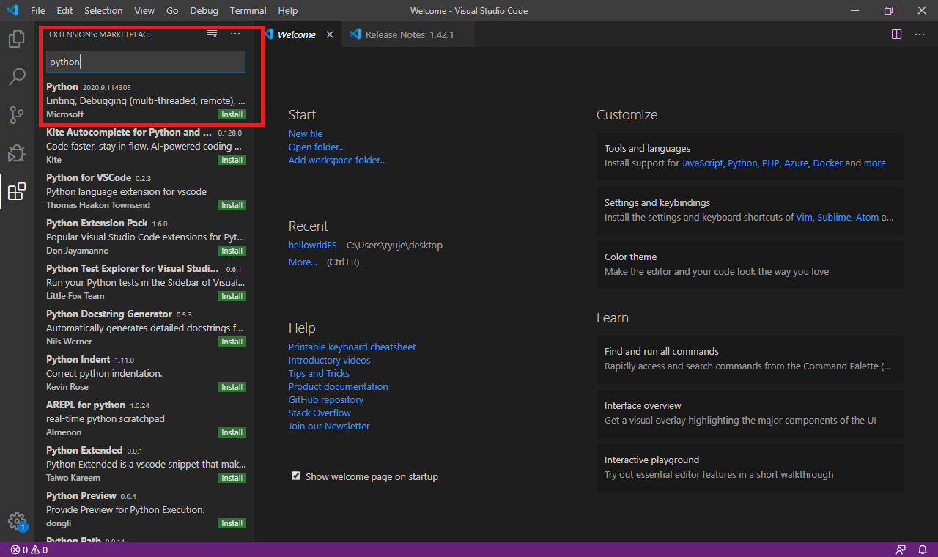Clear extensions search results icon

(212, 34)
